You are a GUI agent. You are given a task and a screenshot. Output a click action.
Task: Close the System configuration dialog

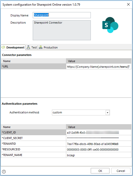tap(128, 4)
